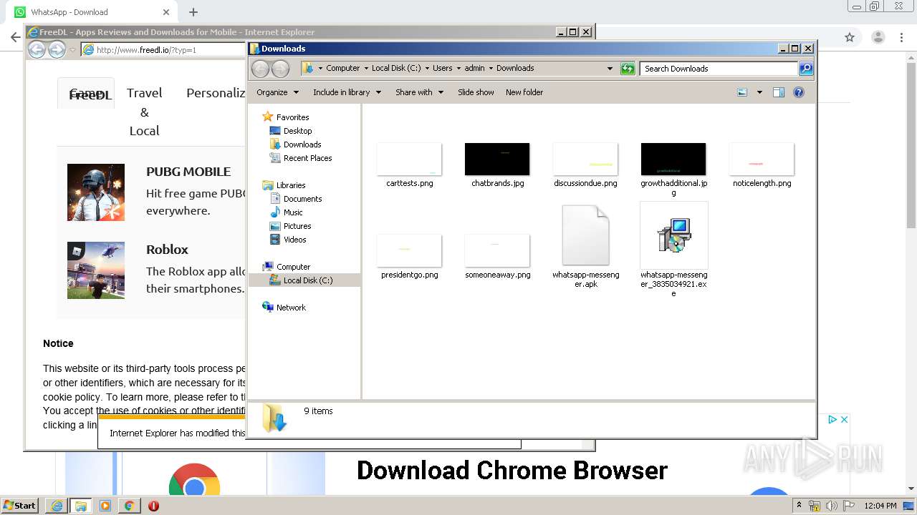Toggle the preview pane icon
917x515 pixels.
pos(779,92)
